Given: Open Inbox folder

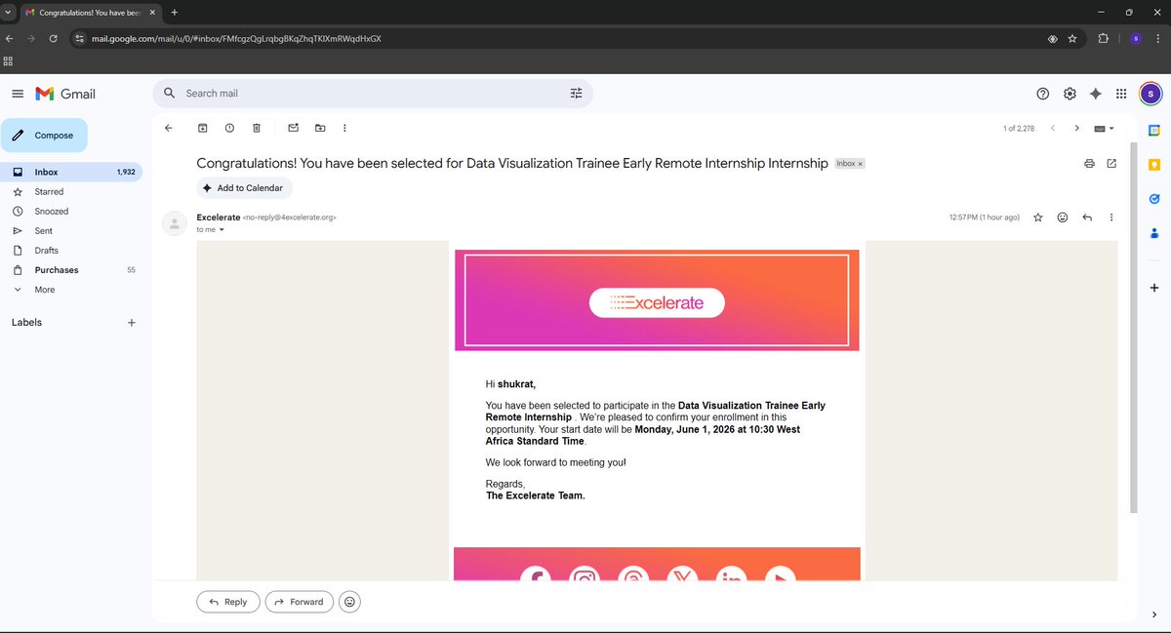Looking at the screenshot, I should click(71, 172).
